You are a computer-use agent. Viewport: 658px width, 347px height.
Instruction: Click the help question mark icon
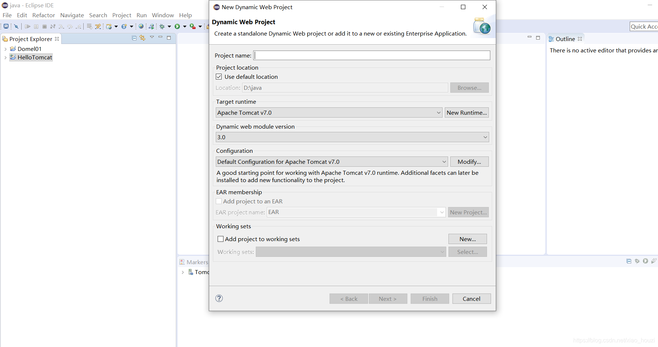coord(219,298)
